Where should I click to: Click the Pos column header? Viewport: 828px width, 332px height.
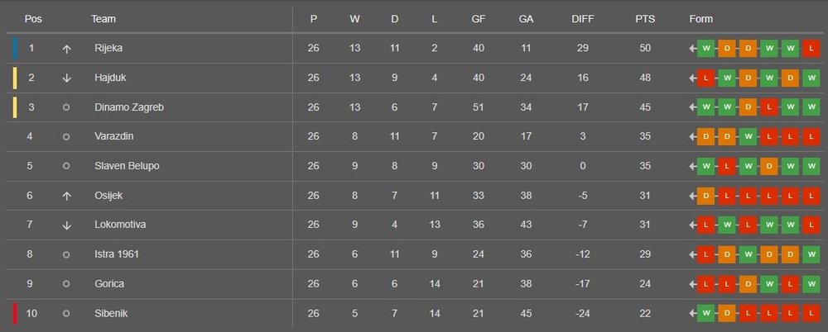click(33, 19)
